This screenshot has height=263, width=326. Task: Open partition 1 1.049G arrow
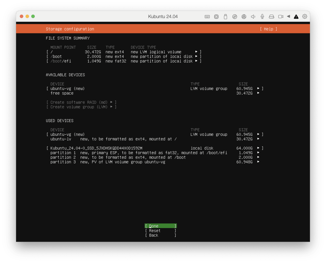(x=258, y=153)
